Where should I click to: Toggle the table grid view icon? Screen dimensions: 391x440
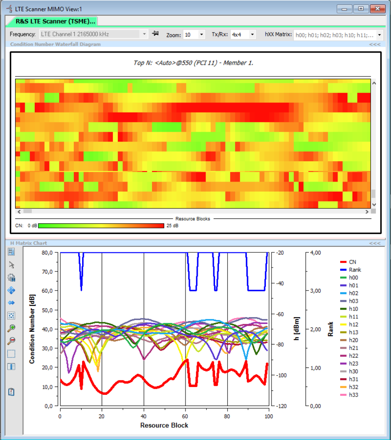pos(11,366)
